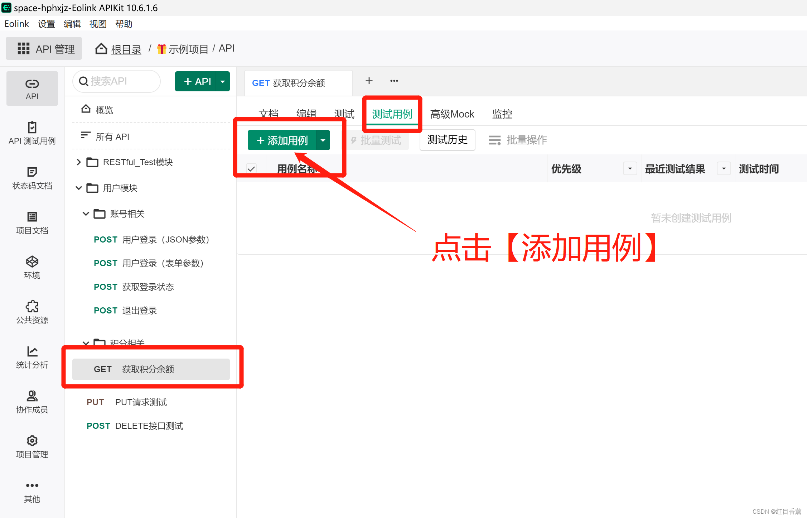Select the 测试用例 tab
This screenshot has height=518, width=807.
tap(392, 114)
